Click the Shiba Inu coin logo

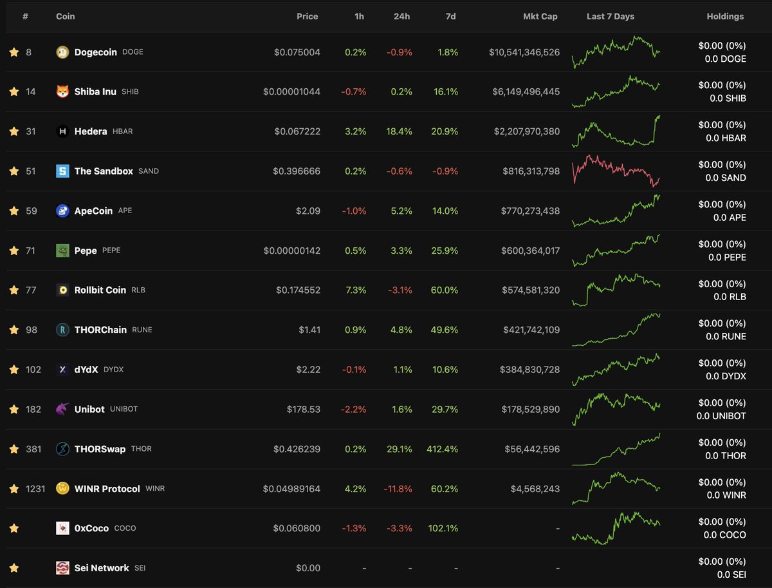62,91
